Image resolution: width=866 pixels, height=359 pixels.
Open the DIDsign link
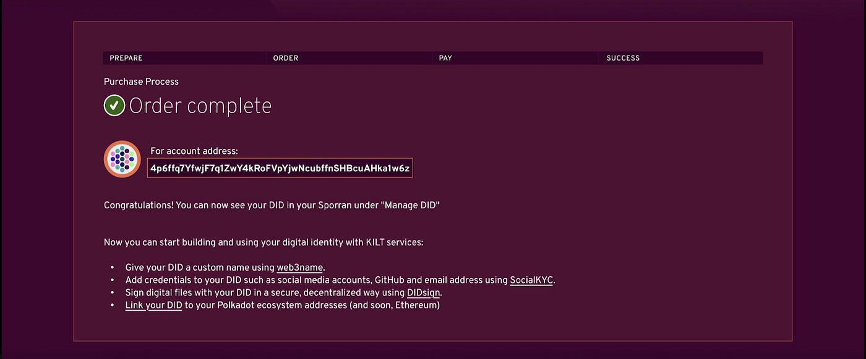(x=424, y=292)
